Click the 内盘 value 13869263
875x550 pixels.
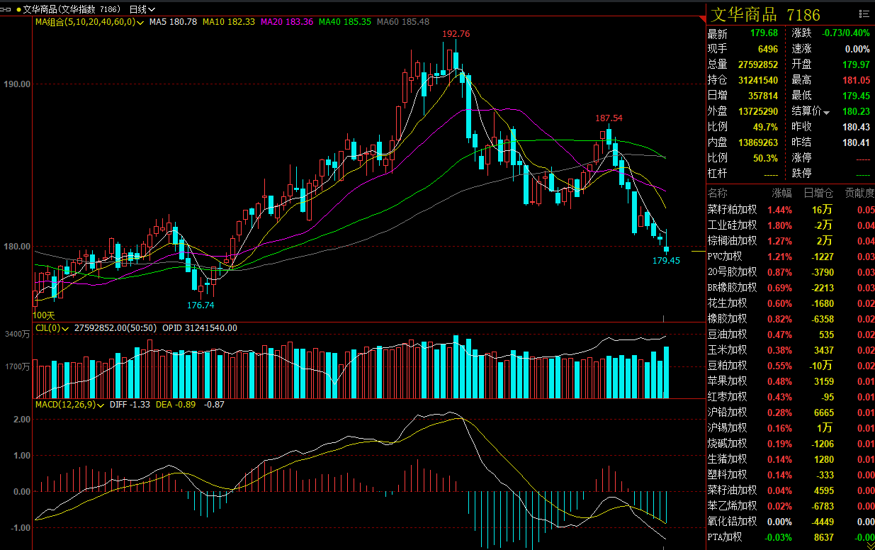point(758,142)
